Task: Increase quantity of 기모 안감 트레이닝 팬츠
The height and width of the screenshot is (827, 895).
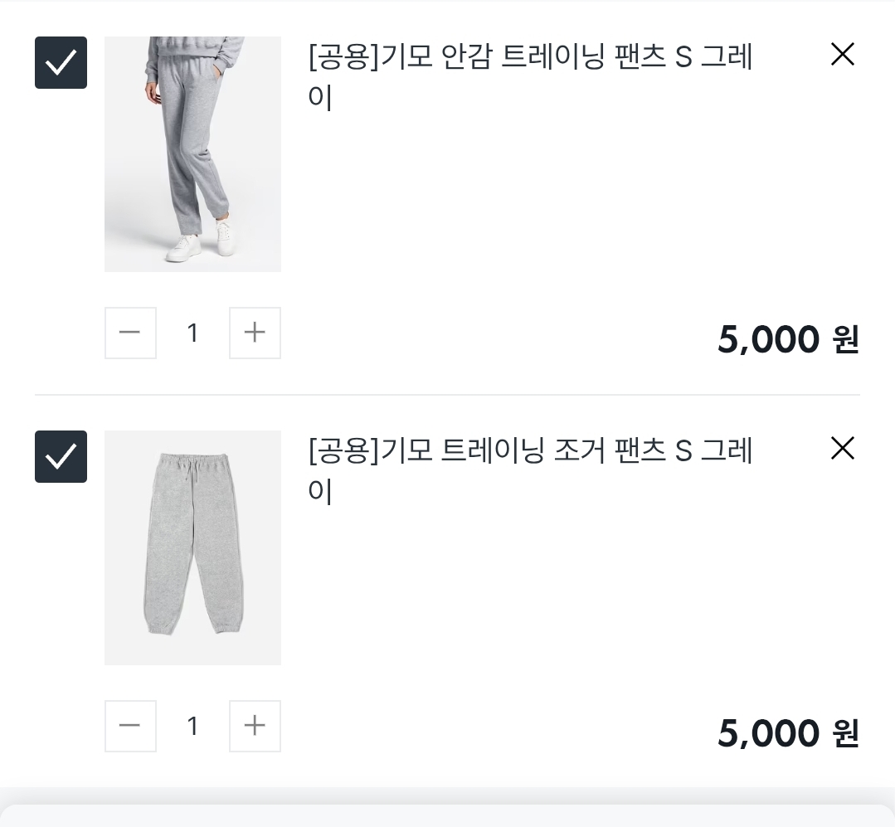Action: pos(255,333)
